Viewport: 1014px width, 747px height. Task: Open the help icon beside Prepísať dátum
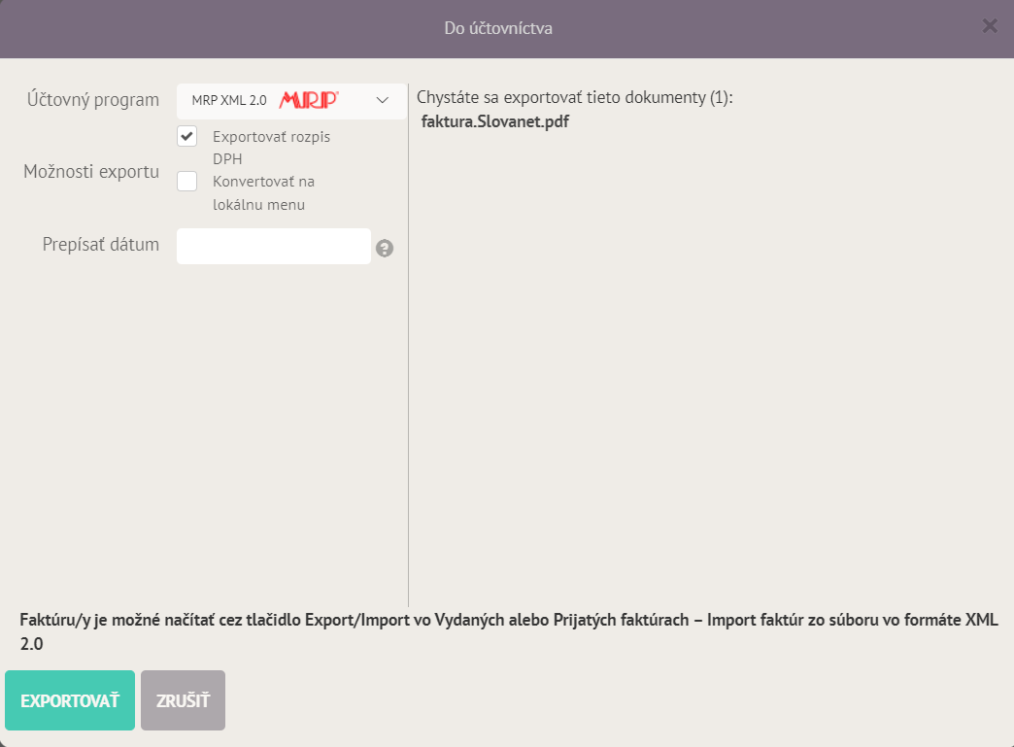point(384,249)
